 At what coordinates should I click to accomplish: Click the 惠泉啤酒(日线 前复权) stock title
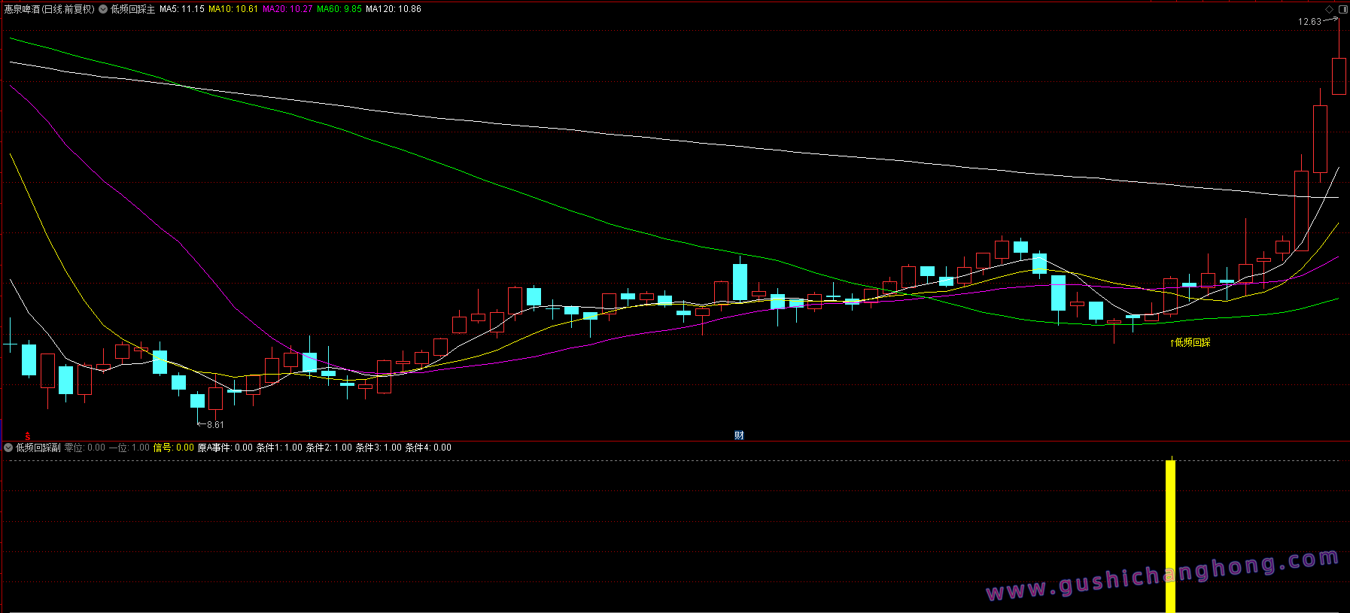(x=50, y=9)
